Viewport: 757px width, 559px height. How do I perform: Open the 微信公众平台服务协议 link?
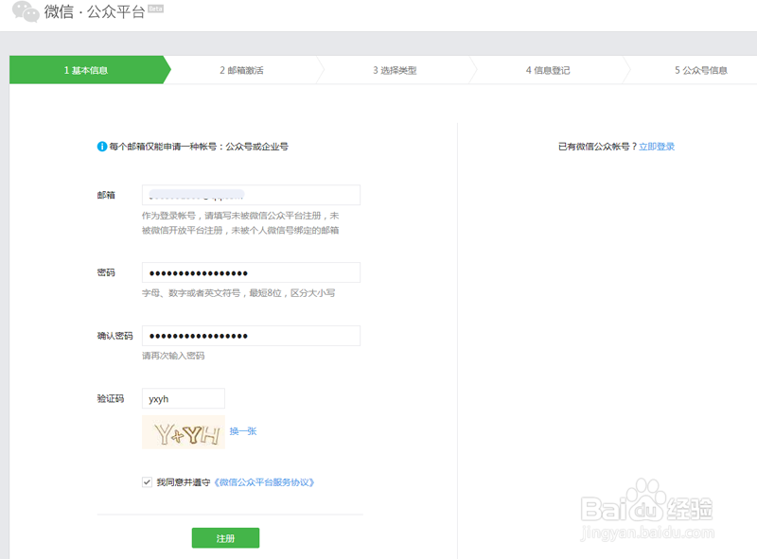(x=264, y=482)
